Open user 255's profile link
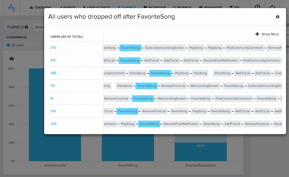This screenshot has width=289, height=177. point(53,124)
